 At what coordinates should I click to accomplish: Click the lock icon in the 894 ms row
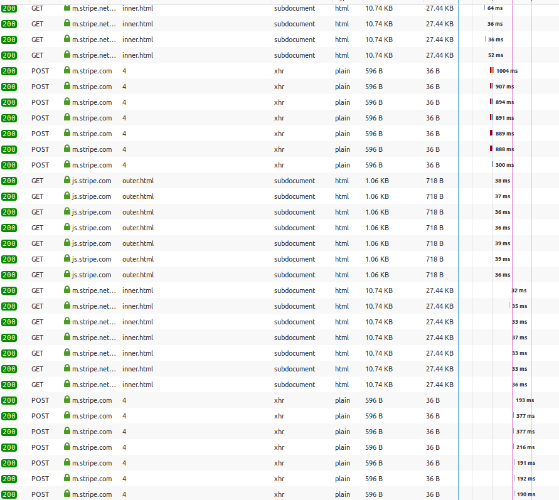point(67,102)
